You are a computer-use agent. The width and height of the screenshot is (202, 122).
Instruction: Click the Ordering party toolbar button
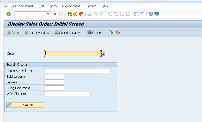[67, 33]
